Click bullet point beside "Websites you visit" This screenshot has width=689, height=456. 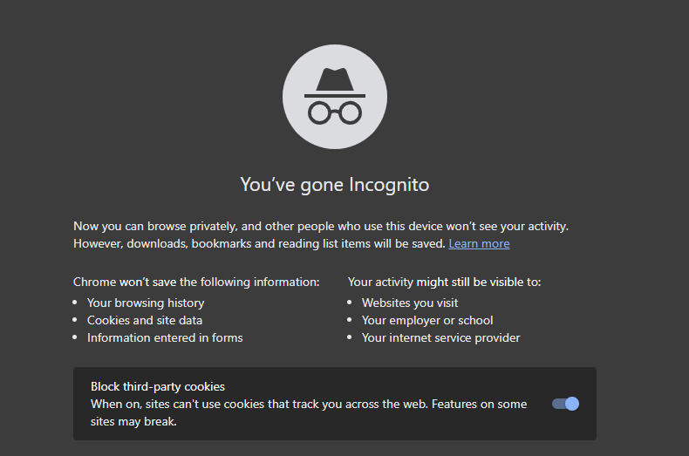point(350,303)
